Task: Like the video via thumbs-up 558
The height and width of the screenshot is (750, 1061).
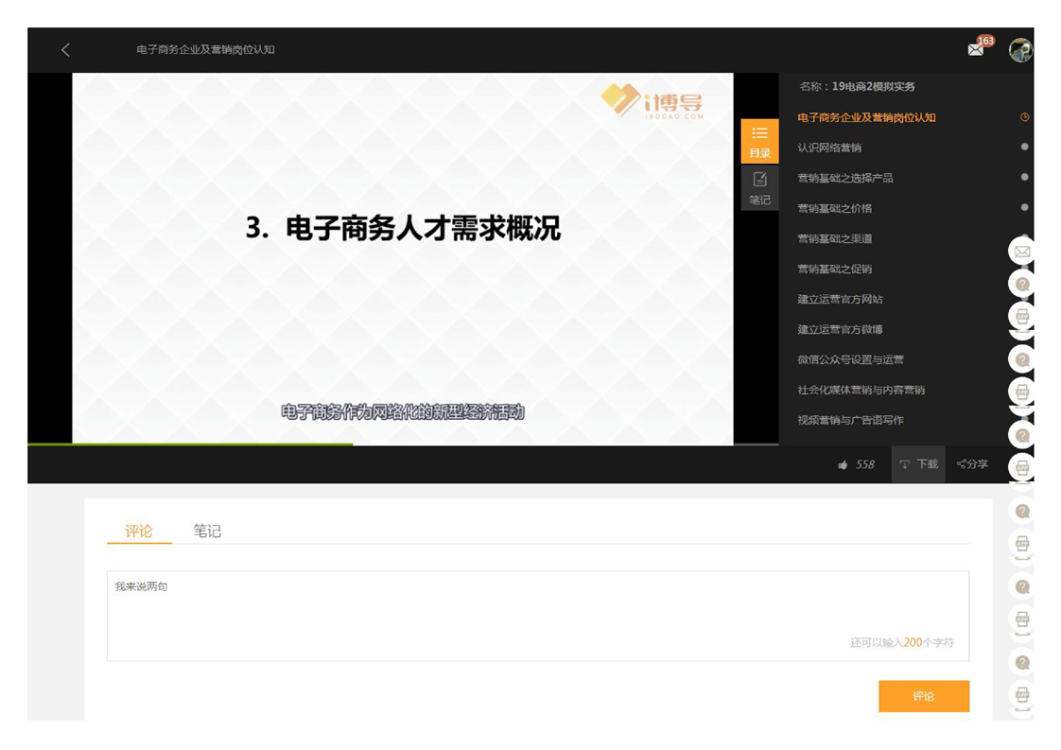Action: [x=856, y=464]
